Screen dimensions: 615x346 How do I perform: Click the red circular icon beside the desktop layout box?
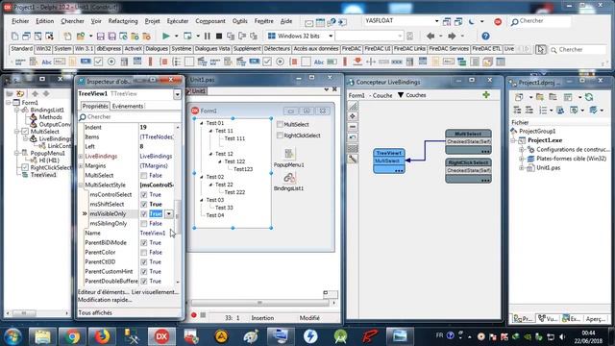tap(498, 21)
